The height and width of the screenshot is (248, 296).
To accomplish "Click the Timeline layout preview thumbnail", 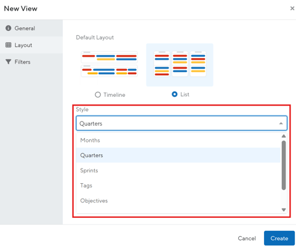I will click(x=109, y=64).
